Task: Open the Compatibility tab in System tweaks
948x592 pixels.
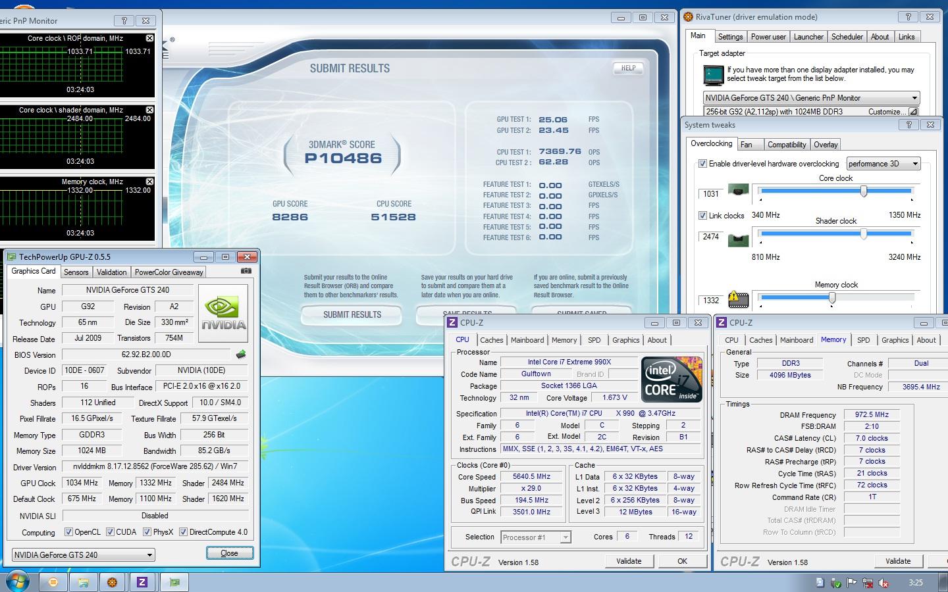Action: (x=787, y=145)
